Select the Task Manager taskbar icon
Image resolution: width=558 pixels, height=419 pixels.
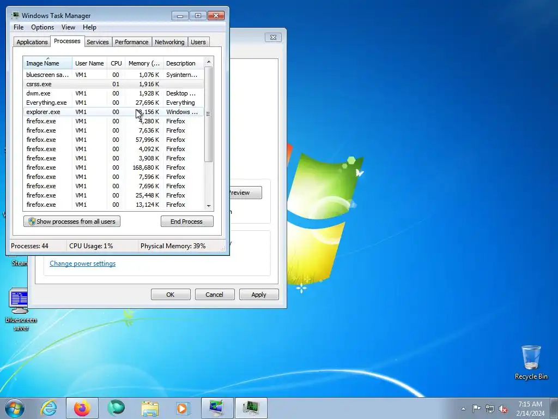coord(251,408)
